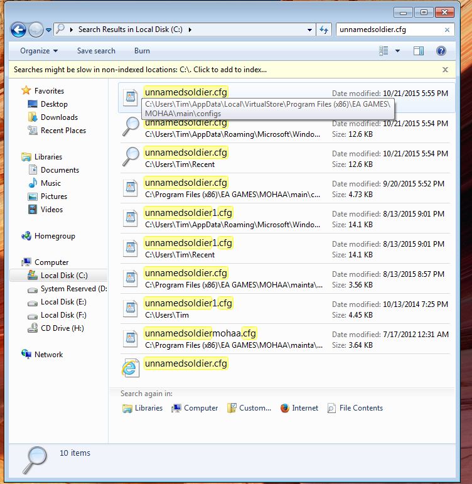Click the refresh button beside address bar
This screenshot has width=472, height=484.
(x=324, y=30)
